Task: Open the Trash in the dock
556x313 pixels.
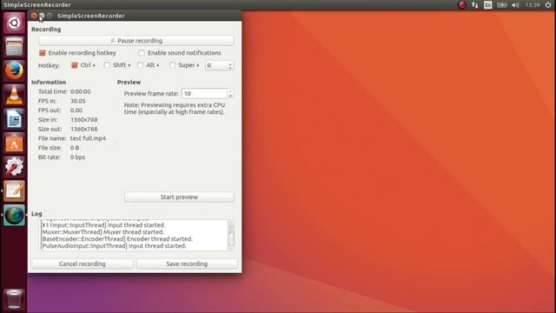Action: pos(14,299)
